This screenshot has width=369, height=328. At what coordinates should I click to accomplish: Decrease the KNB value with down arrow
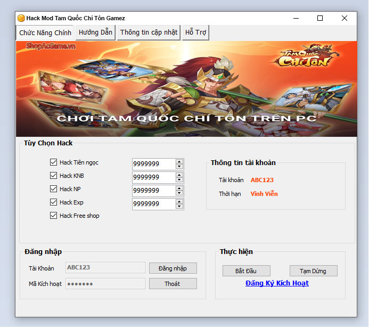click(x=179, y=180)
